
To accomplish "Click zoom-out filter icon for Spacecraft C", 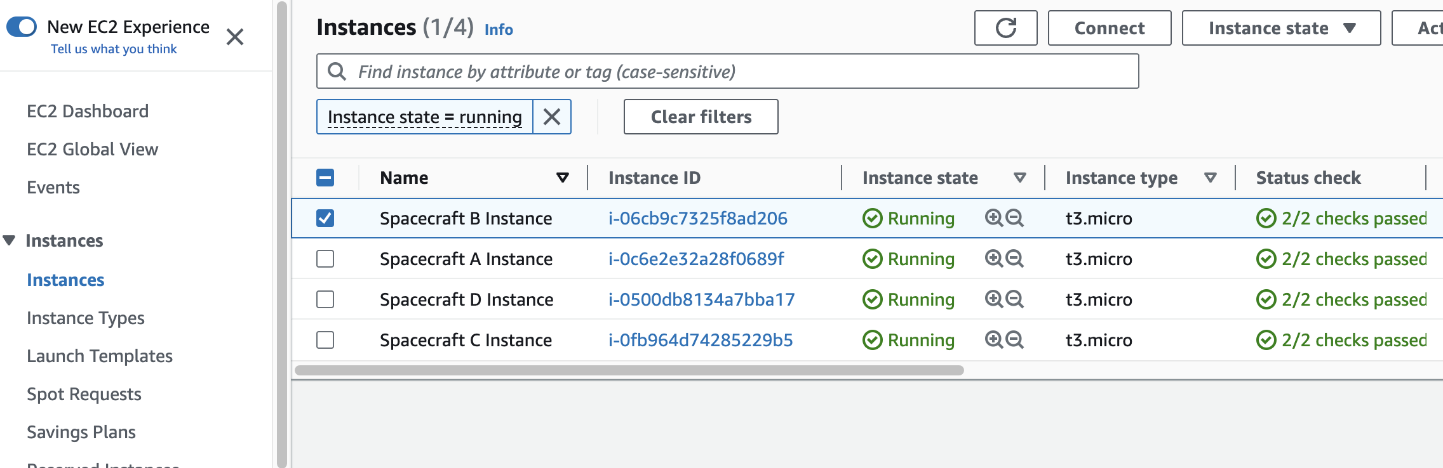I will click(1015, 340).
